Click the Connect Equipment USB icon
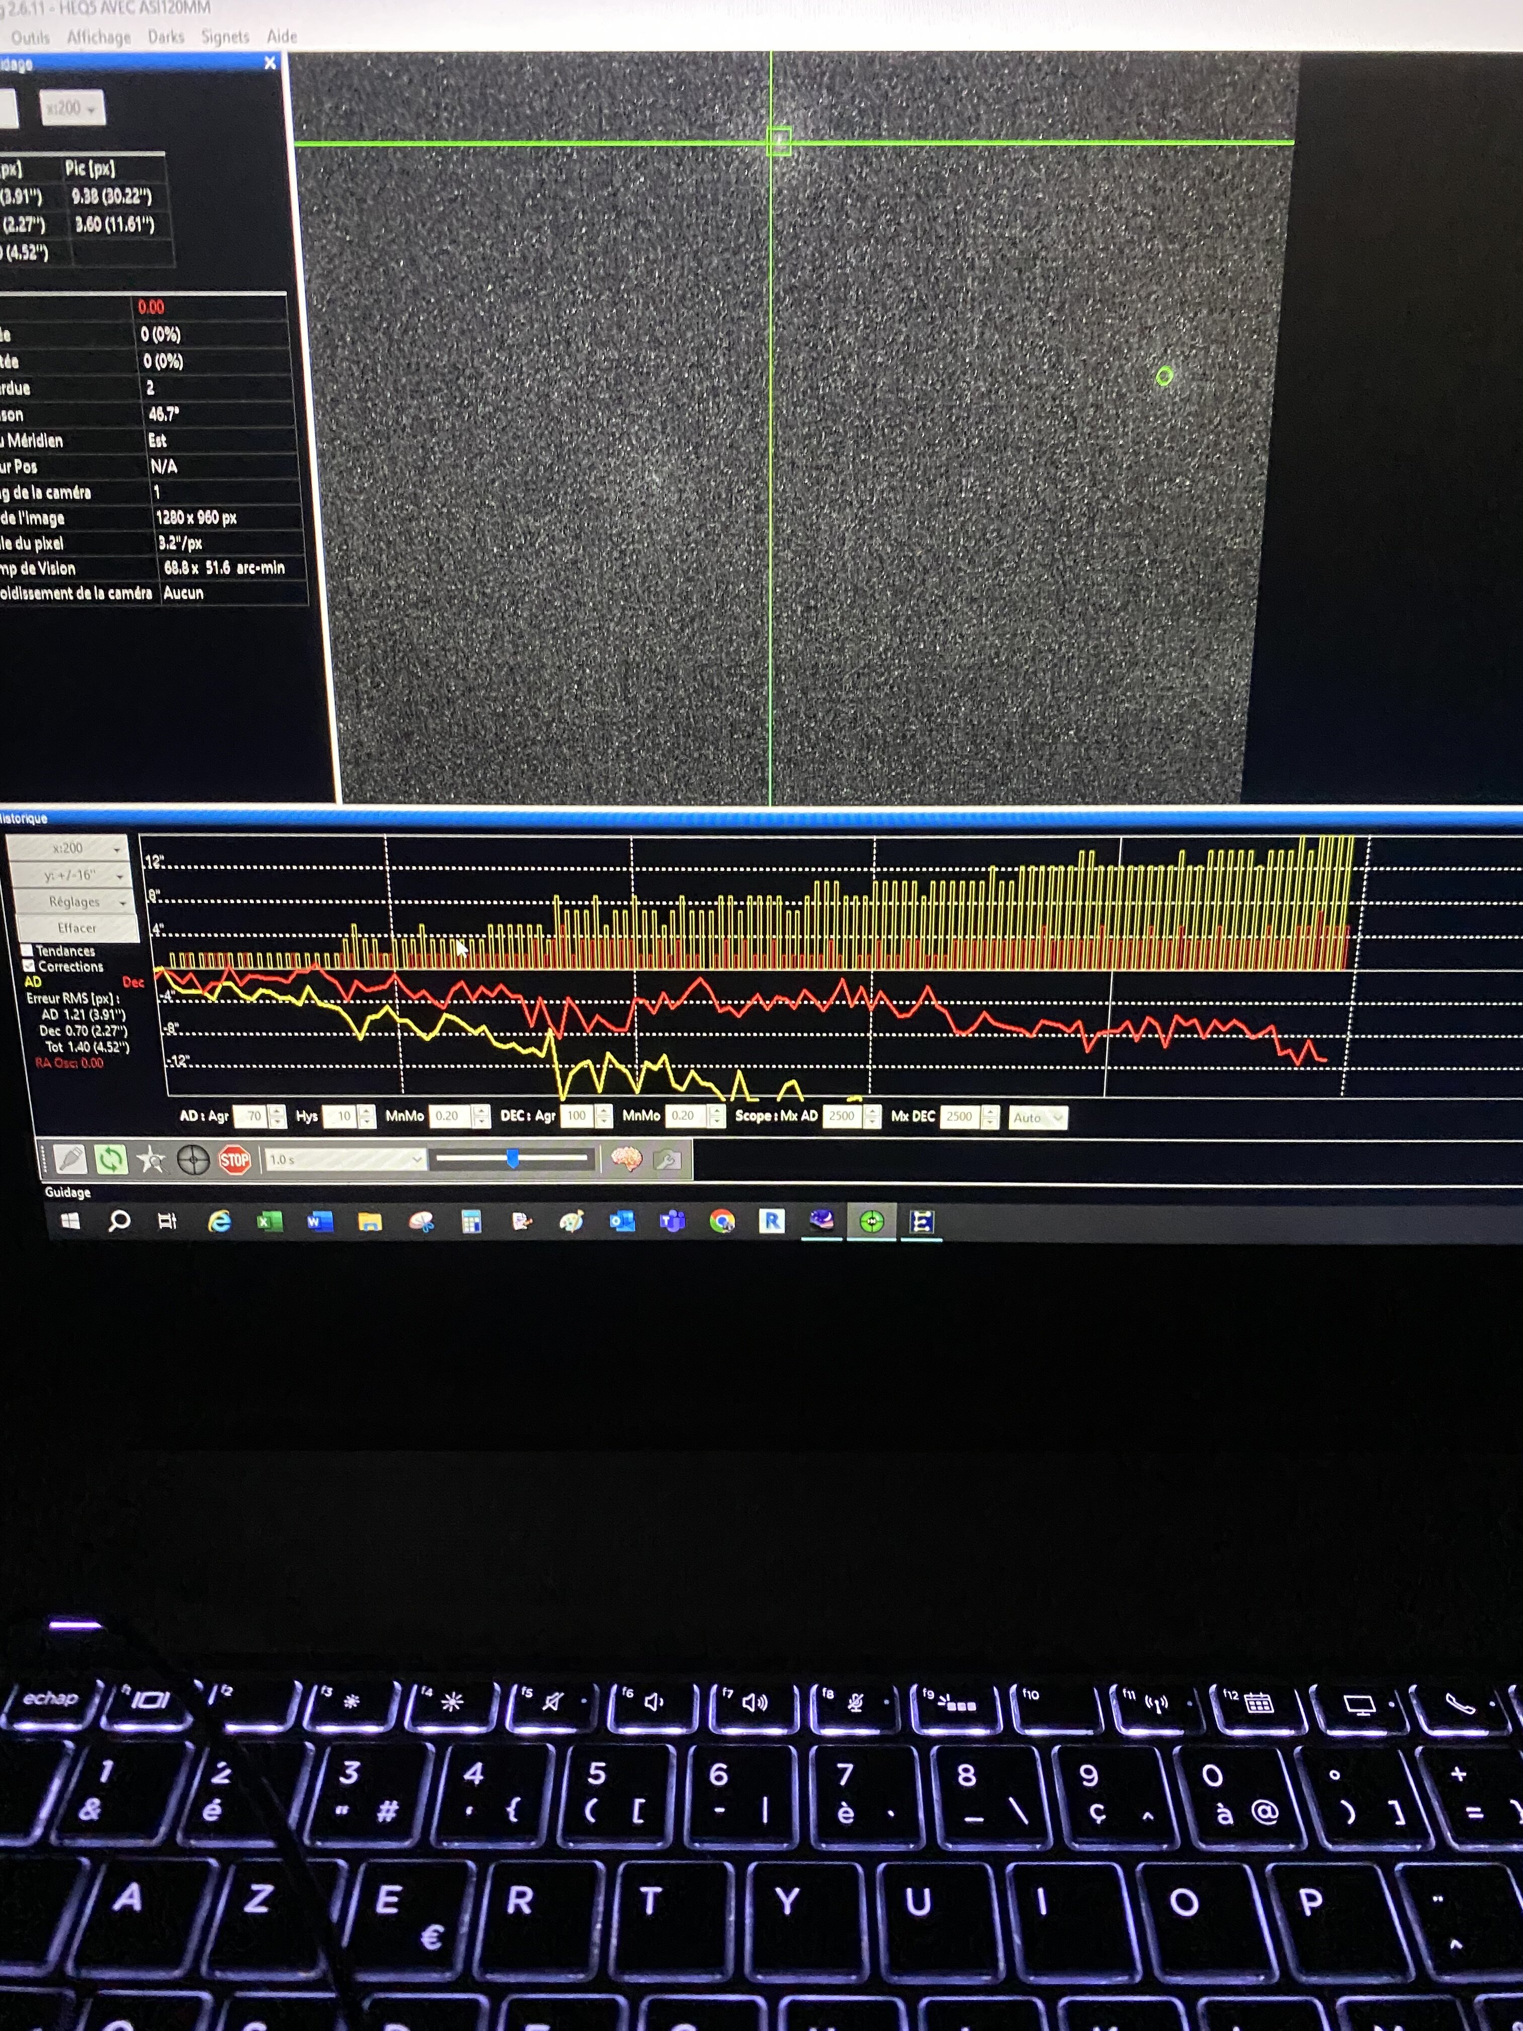Screen dimensions: 1523x2031 [x=71, y=1161]
